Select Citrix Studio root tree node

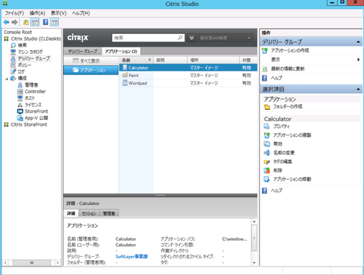[36, 39]
